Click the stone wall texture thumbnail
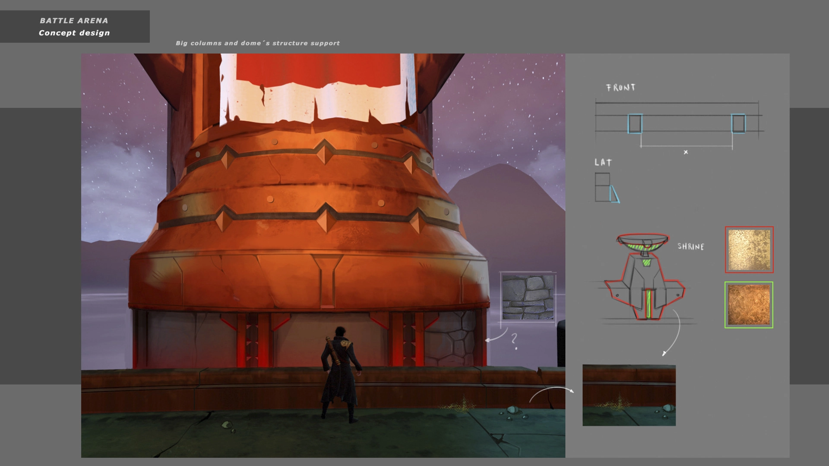 pos(528,297)
